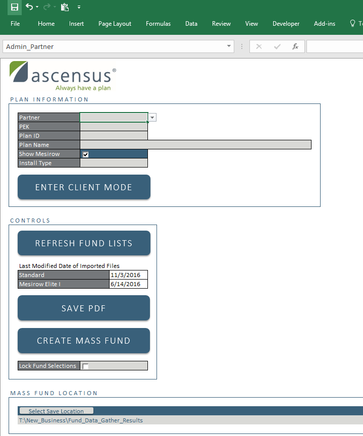
Task: Click the REFRESH FUND LISTS button
Action: point(84,243)
